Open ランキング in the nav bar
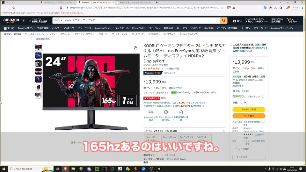Screen dimensions: 306x172 [x=68, y=28]
